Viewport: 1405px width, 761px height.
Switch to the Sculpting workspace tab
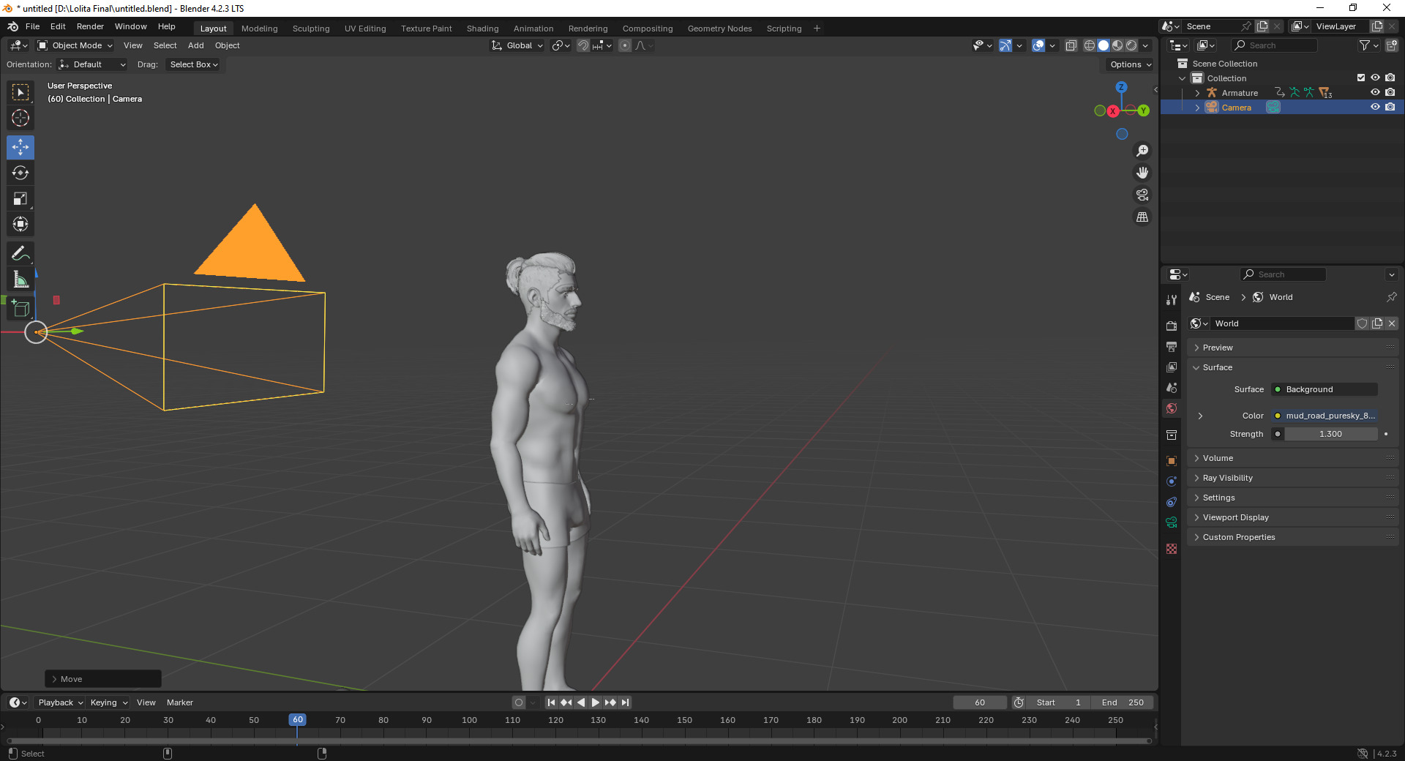coord(311,29)
